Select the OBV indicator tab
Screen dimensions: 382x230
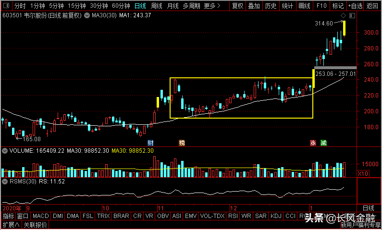pyautogui.click(x=163, y=216)
